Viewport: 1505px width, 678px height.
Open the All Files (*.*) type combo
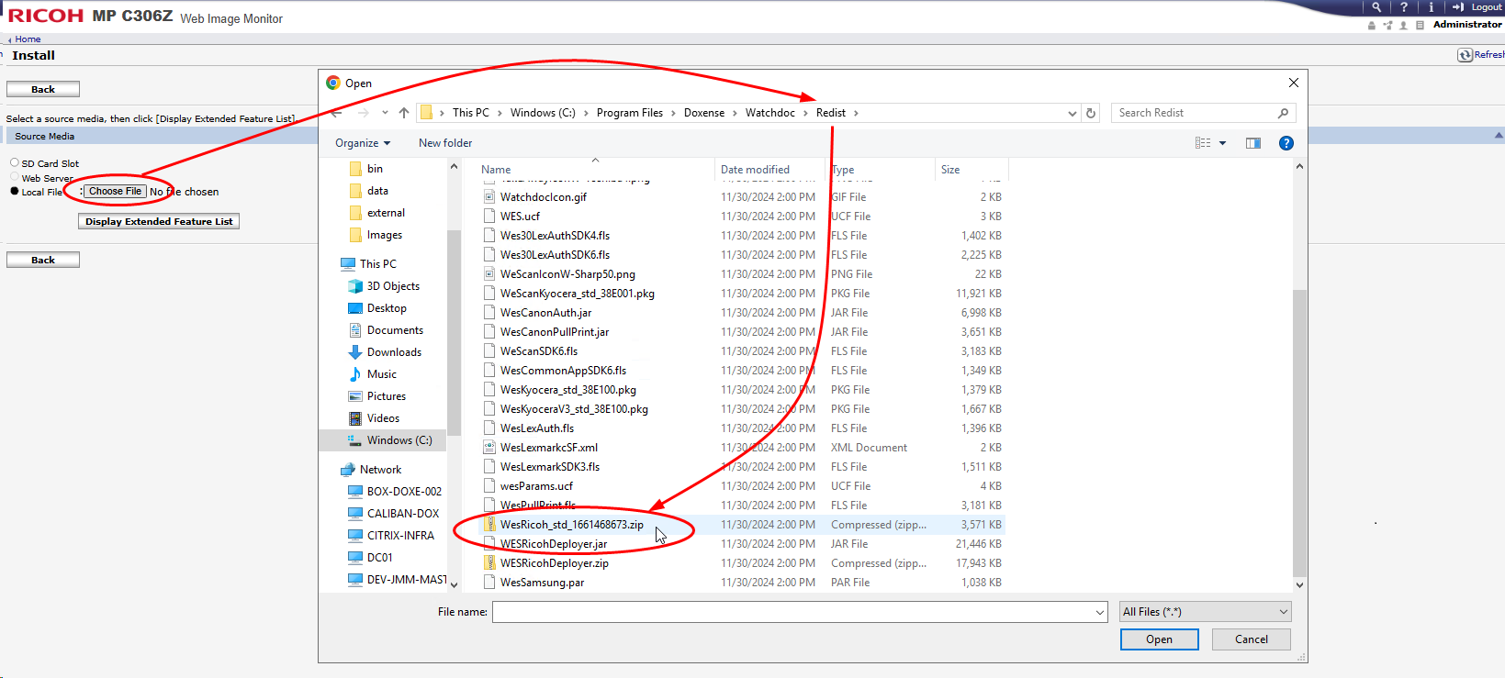[x=1205, y=612]
